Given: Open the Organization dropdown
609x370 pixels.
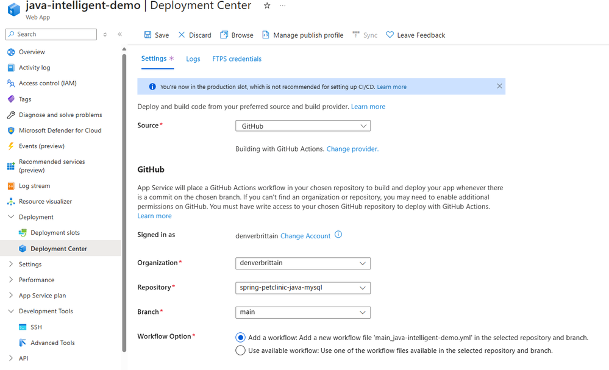Looking at the screenshot, I should pos(303,263).
